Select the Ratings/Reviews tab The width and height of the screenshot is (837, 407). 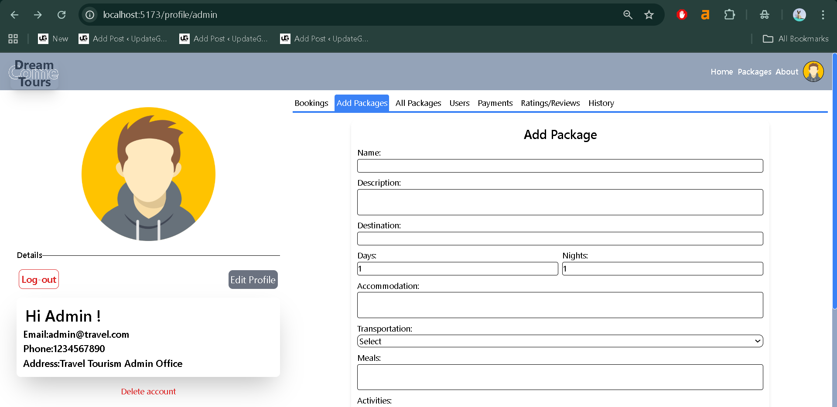click(550, 103)
